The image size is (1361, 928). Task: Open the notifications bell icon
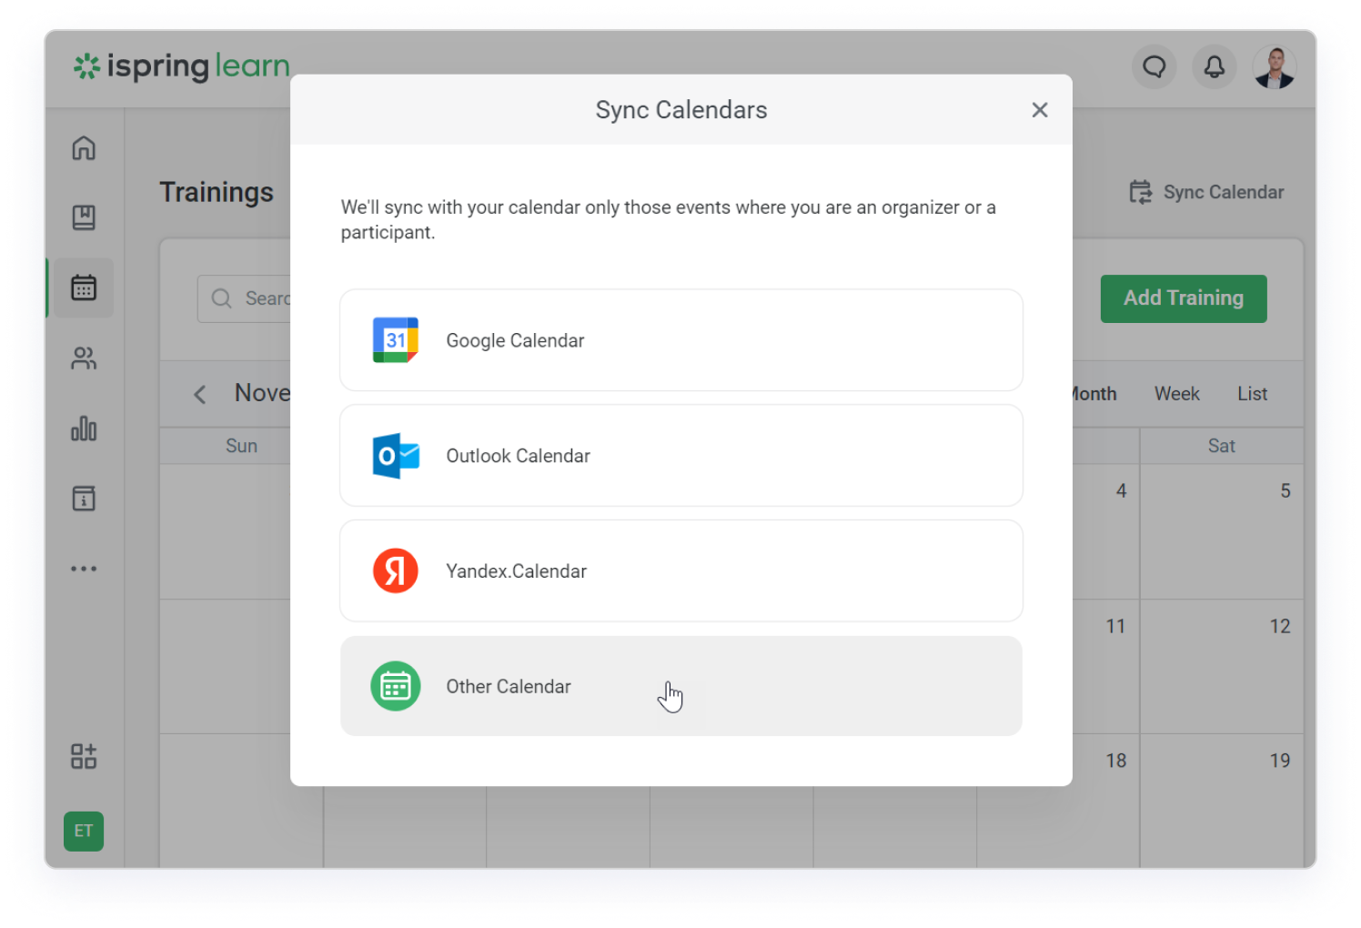pyautogui.click(x=1215, y=66)
